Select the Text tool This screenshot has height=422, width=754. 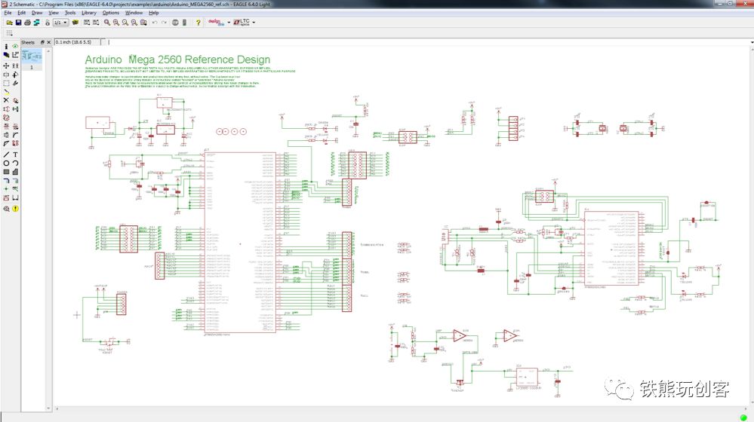point(15,154)
